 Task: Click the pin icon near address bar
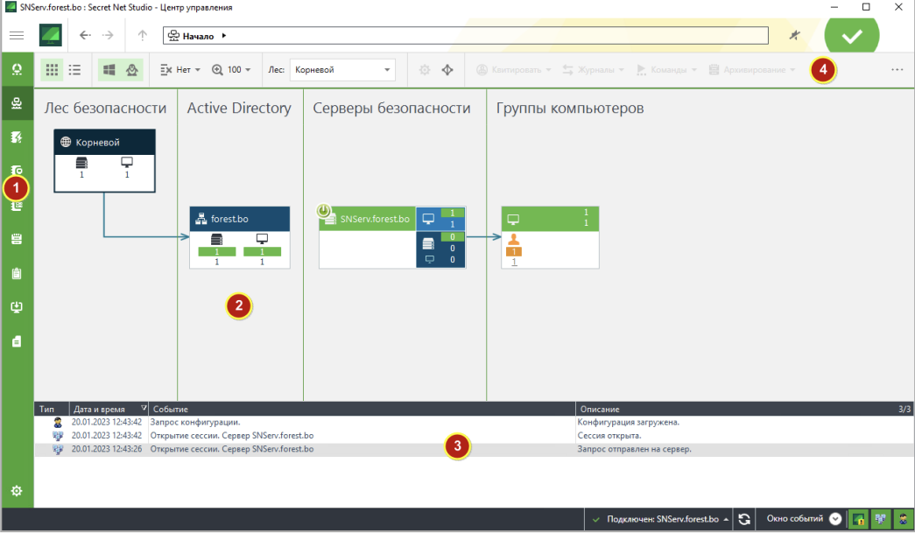click(x=794, y=36)
